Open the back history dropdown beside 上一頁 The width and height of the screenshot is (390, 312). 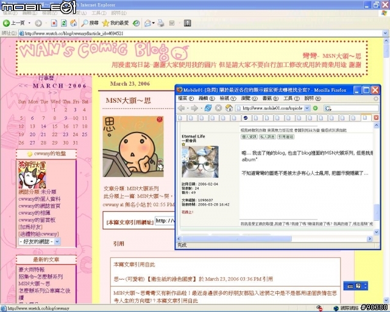[x=29, y=23]
